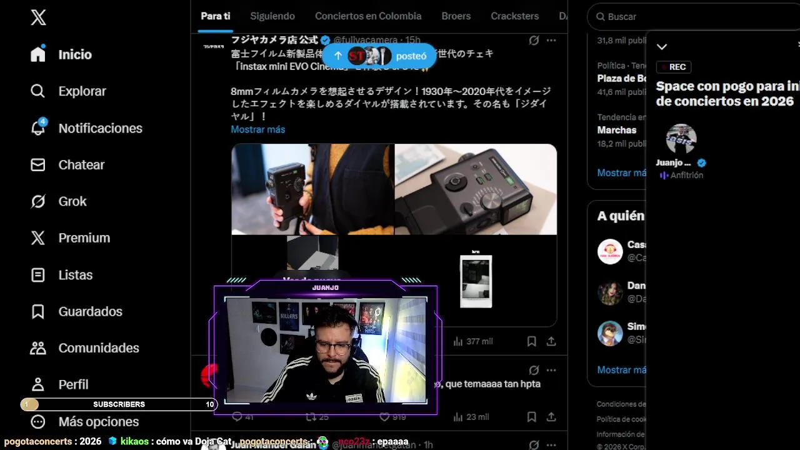Click the Más opciones circle icon
The height and width of the screenshot is (450, 800).
(x=38, y=421)
